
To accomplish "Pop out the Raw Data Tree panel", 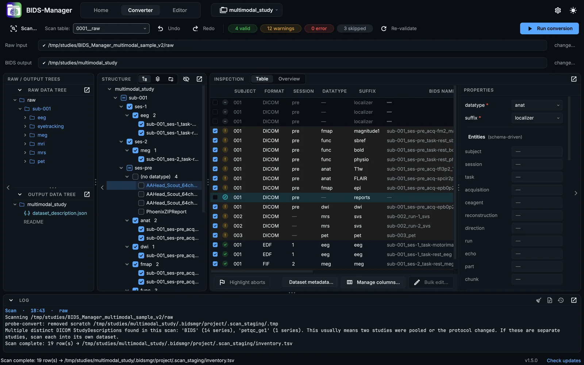I will click(87, 90).
